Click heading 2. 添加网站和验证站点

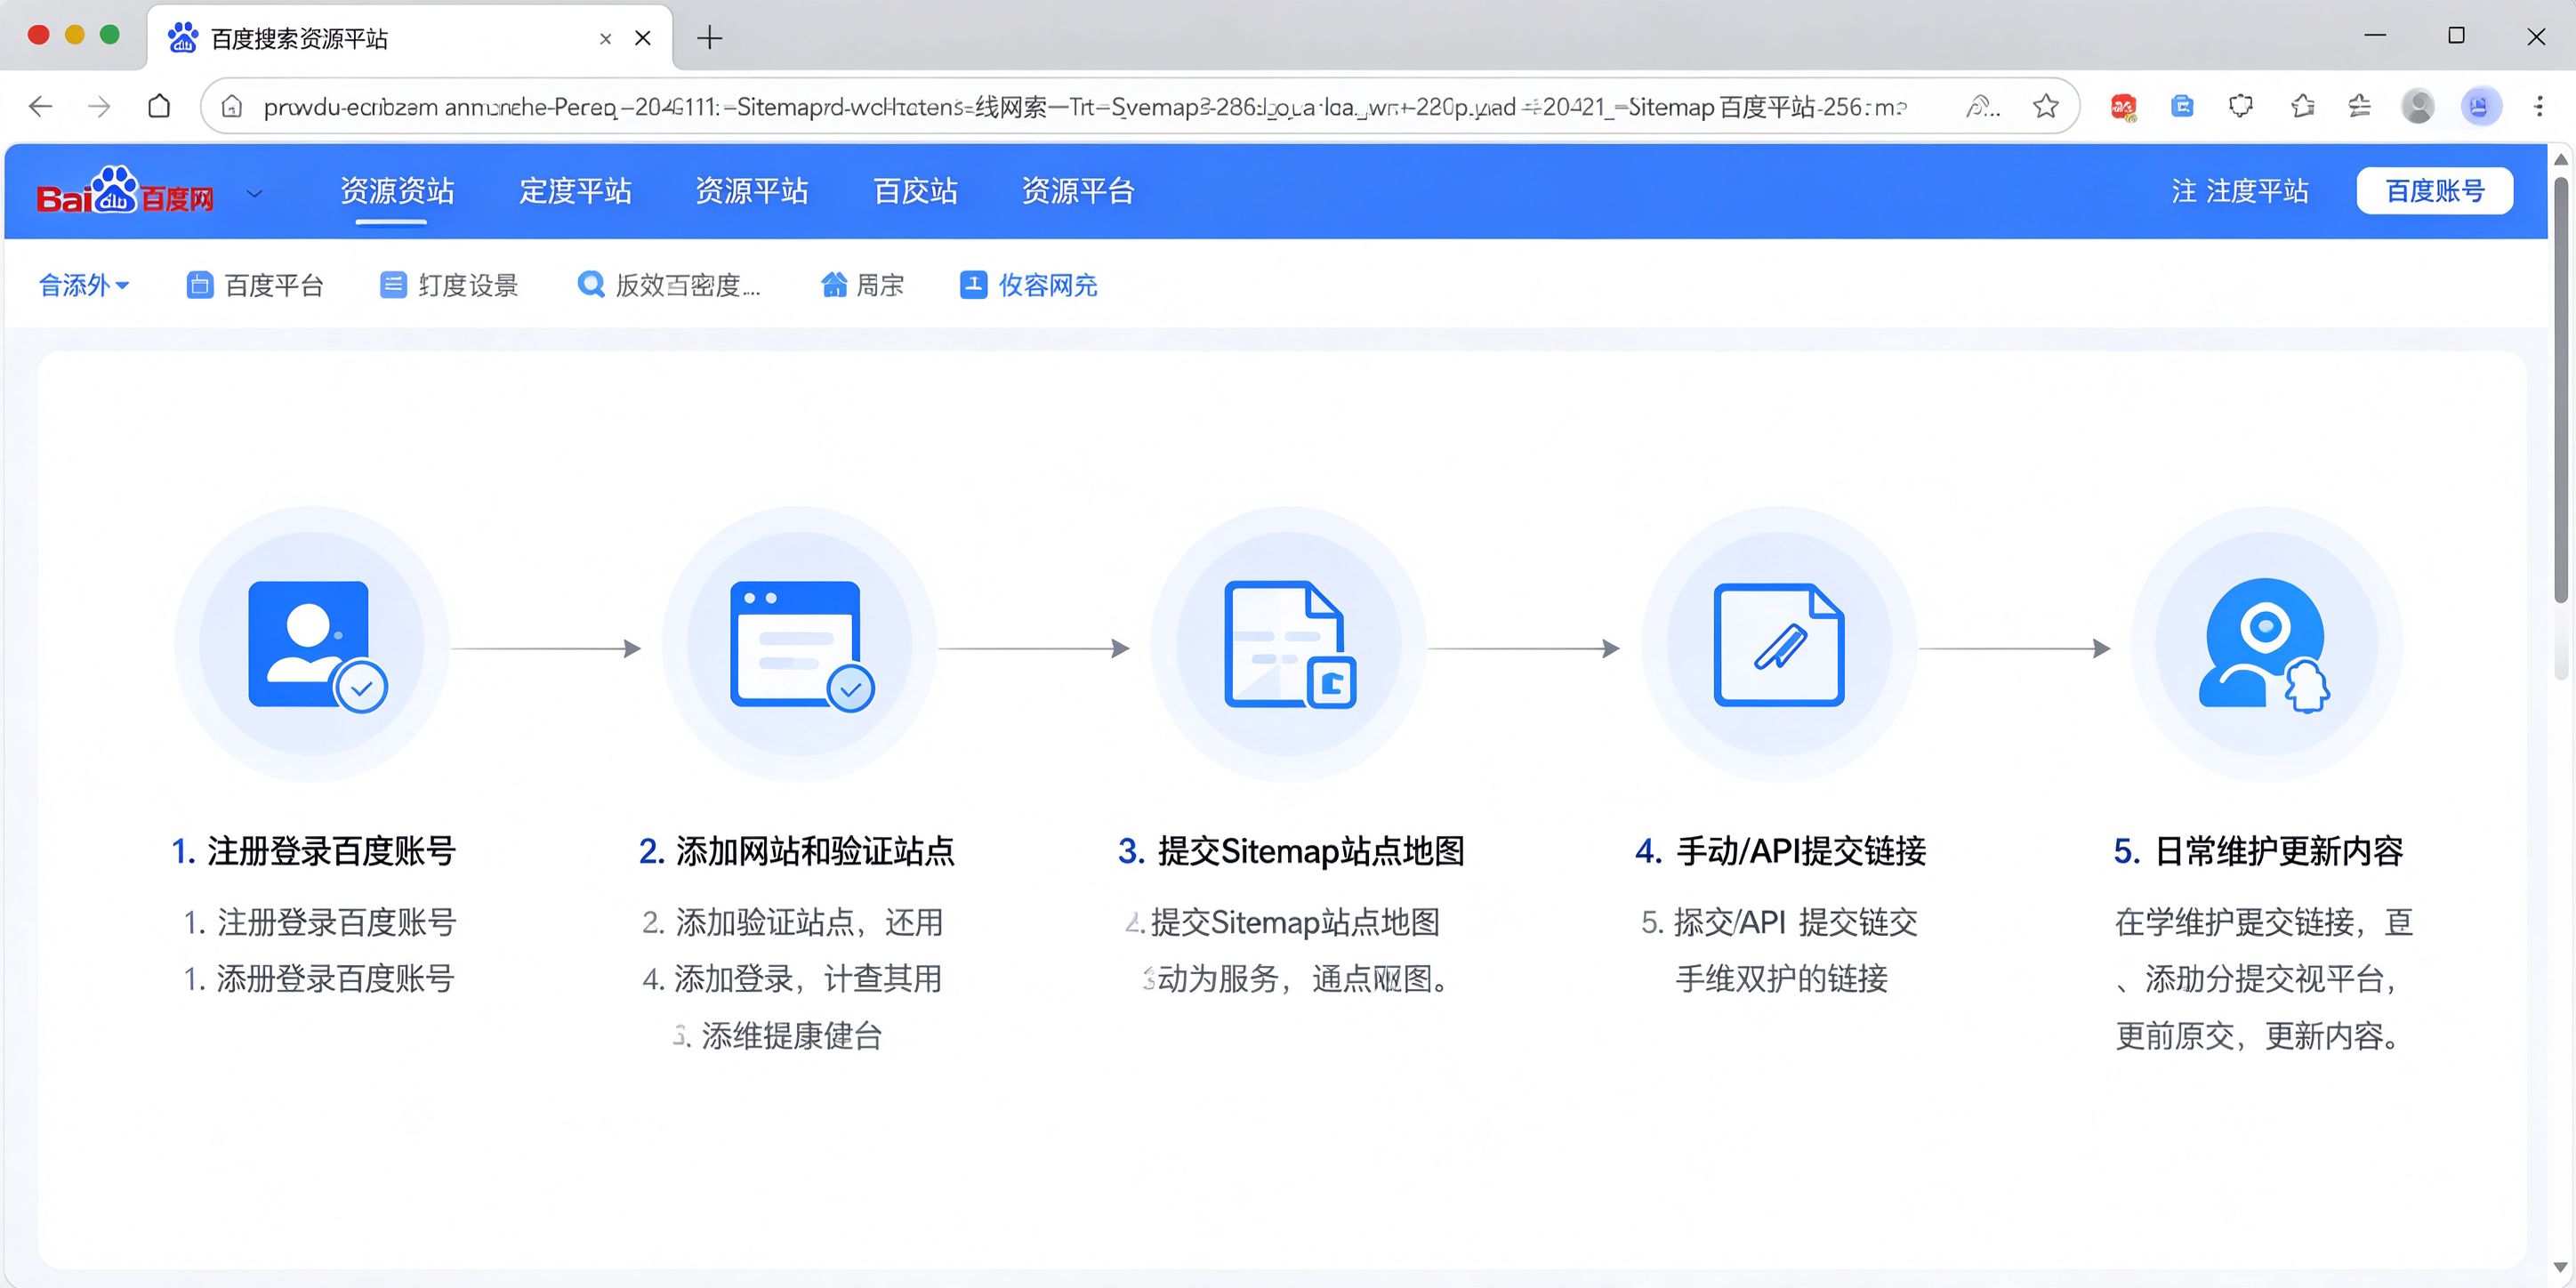797,851
